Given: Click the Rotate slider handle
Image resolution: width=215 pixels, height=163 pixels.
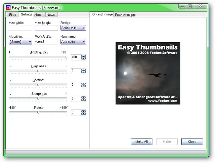Looking at the screenshot, I should 38,113.
